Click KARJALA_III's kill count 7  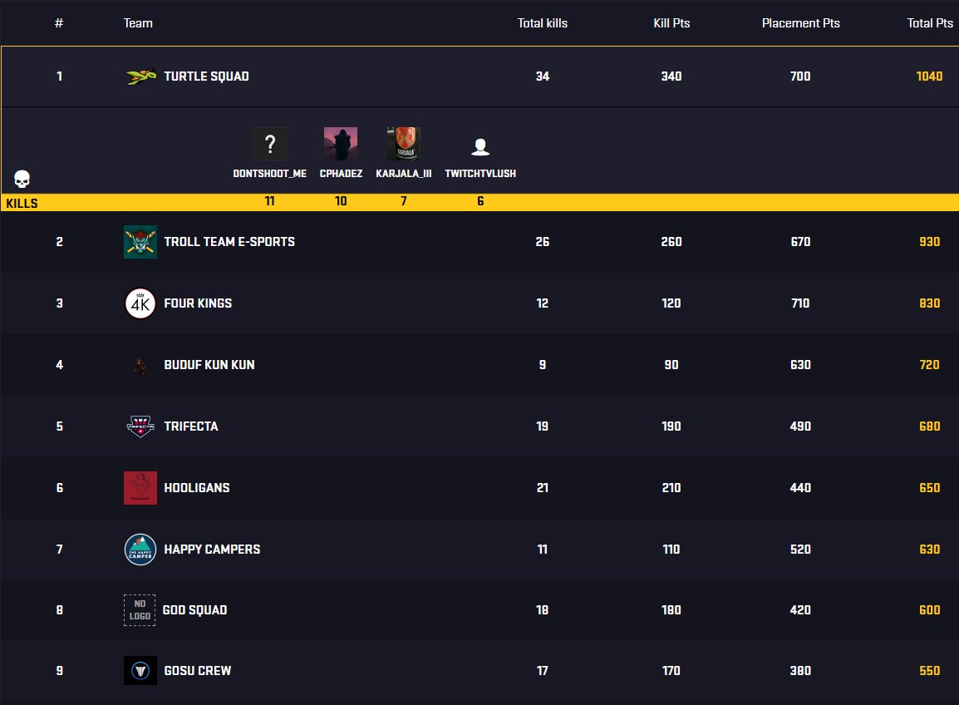[x=404, y=201]
